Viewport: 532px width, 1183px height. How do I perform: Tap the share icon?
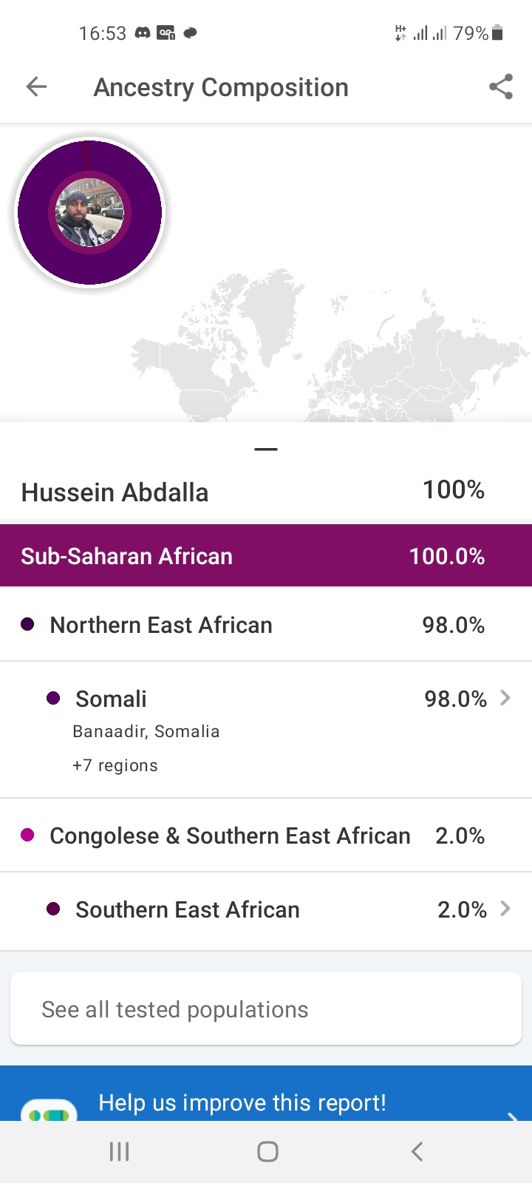coord(500,87)
